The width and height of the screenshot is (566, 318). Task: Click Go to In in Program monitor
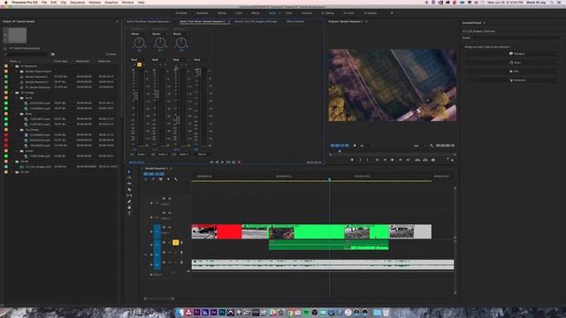[x=378, y=160]
